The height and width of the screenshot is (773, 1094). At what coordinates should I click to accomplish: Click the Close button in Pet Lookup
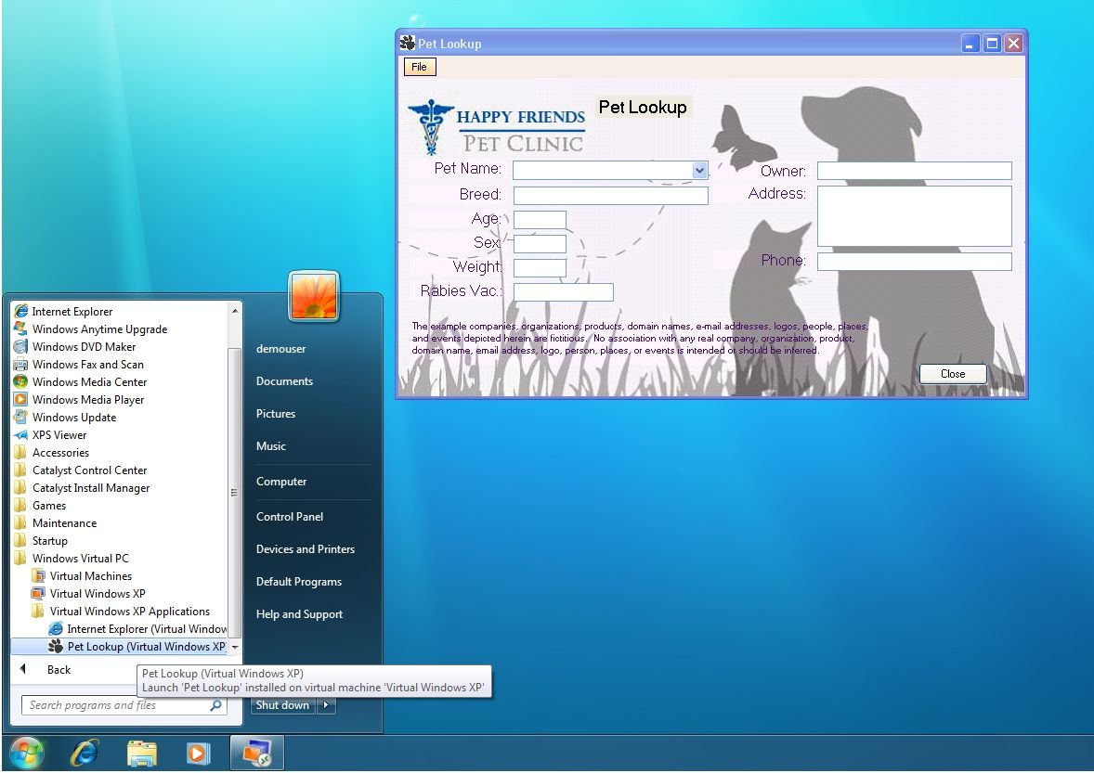[x=952, y=373]
